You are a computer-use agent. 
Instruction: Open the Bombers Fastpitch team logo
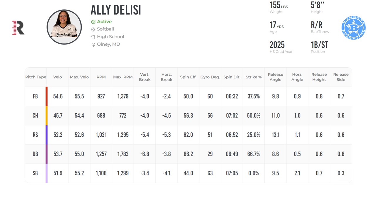point(353,28)
